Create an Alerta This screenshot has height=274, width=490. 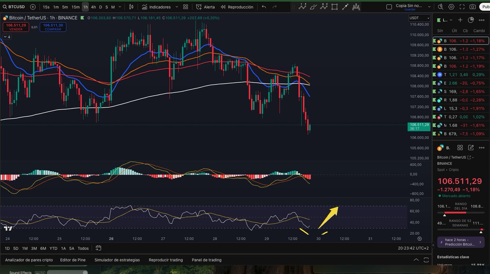click(205, 7)
